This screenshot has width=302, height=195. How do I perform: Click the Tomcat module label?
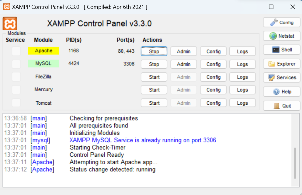pyautogui.click(x=43, y=103)
